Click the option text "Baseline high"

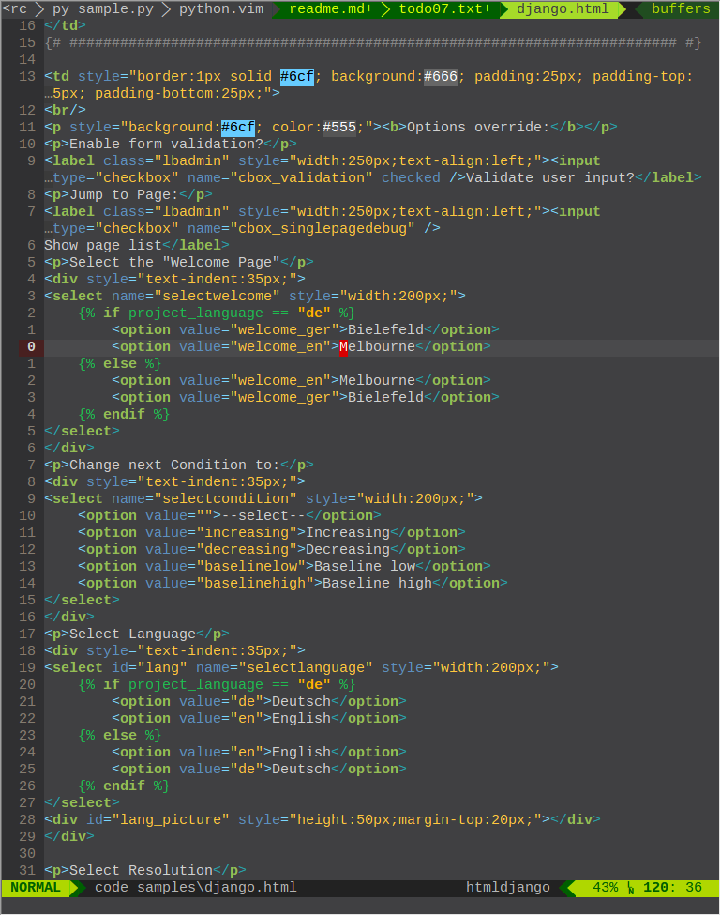(377, 585)
